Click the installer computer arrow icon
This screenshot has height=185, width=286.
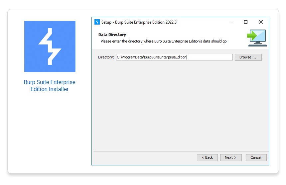pyautogui.click(x=257, y=38)
